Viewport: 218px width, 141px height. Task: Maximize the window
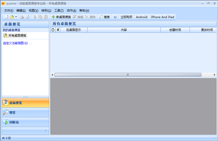pyautogui.click(x=209, y=4)
